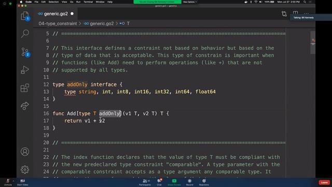
Task: Click the macOS Spotlight search icon
Action: click(305, 2)
